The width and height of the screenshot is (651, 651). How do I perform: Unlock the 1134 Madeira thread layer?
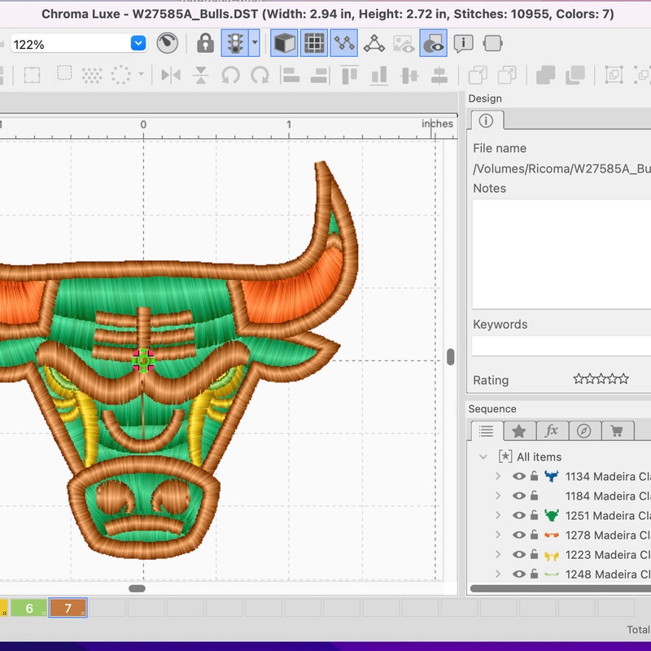point(535,475)
